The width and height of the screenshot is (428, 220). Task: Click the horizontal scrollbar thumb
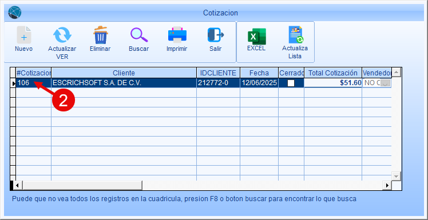click(x=82, y=186)
